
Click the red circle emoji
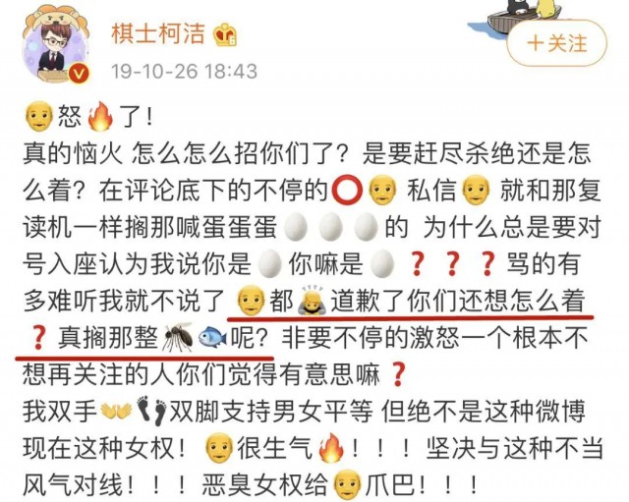(347, 191)
